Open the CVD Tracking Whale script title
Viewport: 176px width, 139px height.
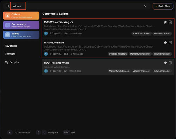[x=56, y=63]
